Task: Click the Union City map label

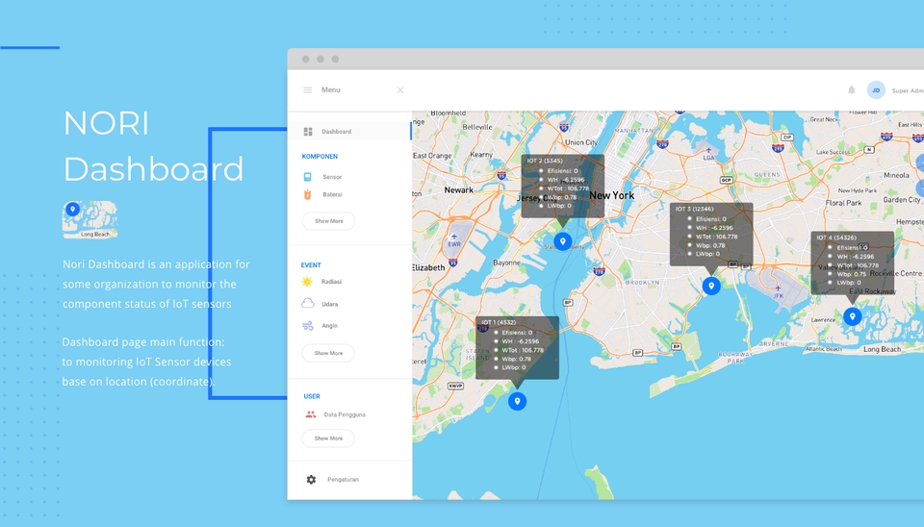Action: 581,142
